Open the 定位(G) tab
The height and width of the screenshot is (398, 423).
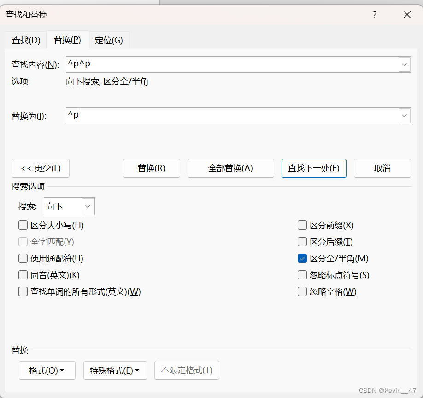(x=109, y=40)
